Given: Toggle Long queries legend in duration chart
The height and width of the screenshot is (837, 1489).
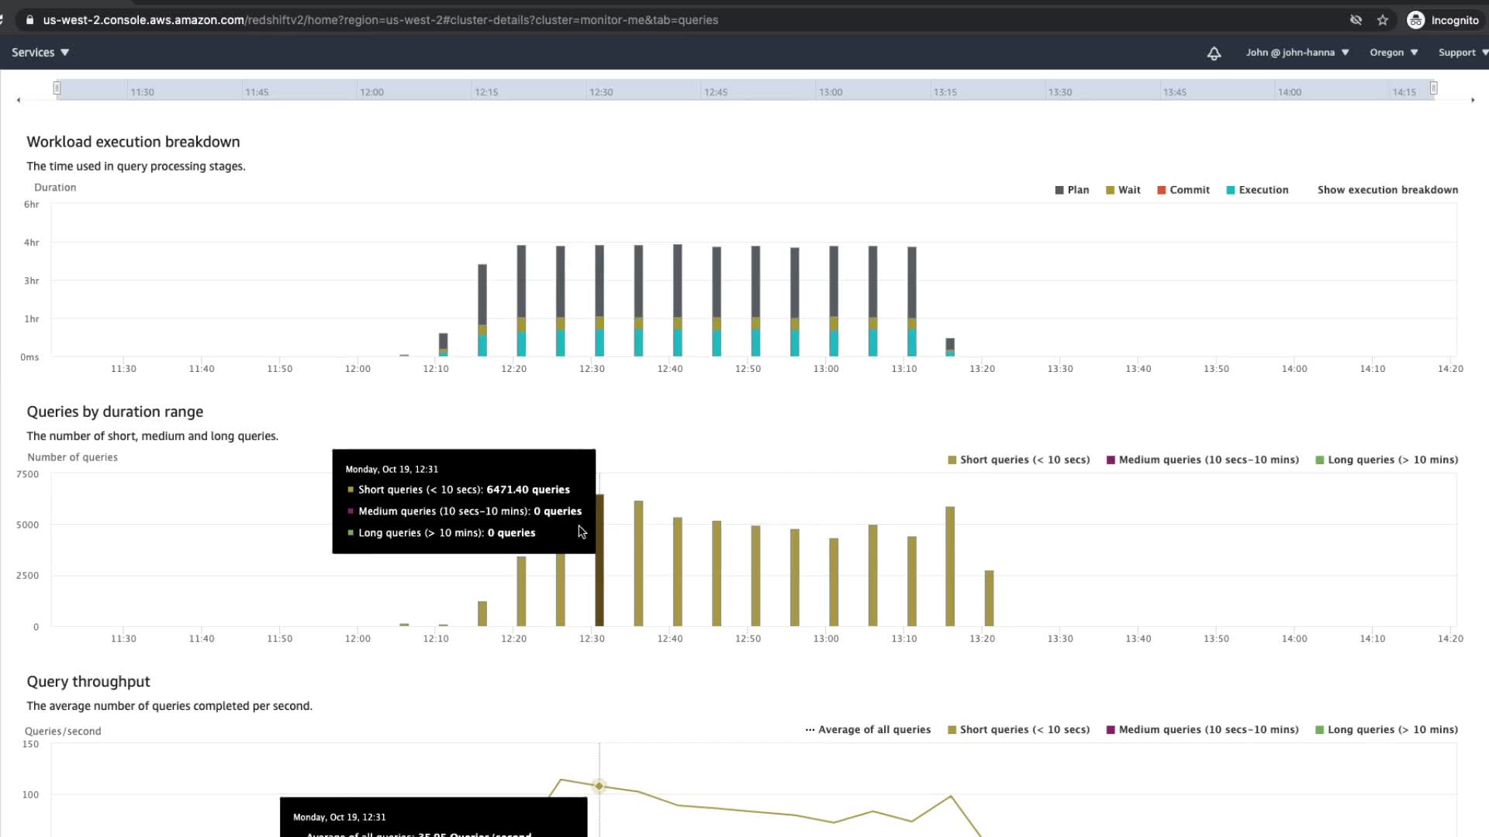Looking at the screenshot, I should coord(1387,460).
